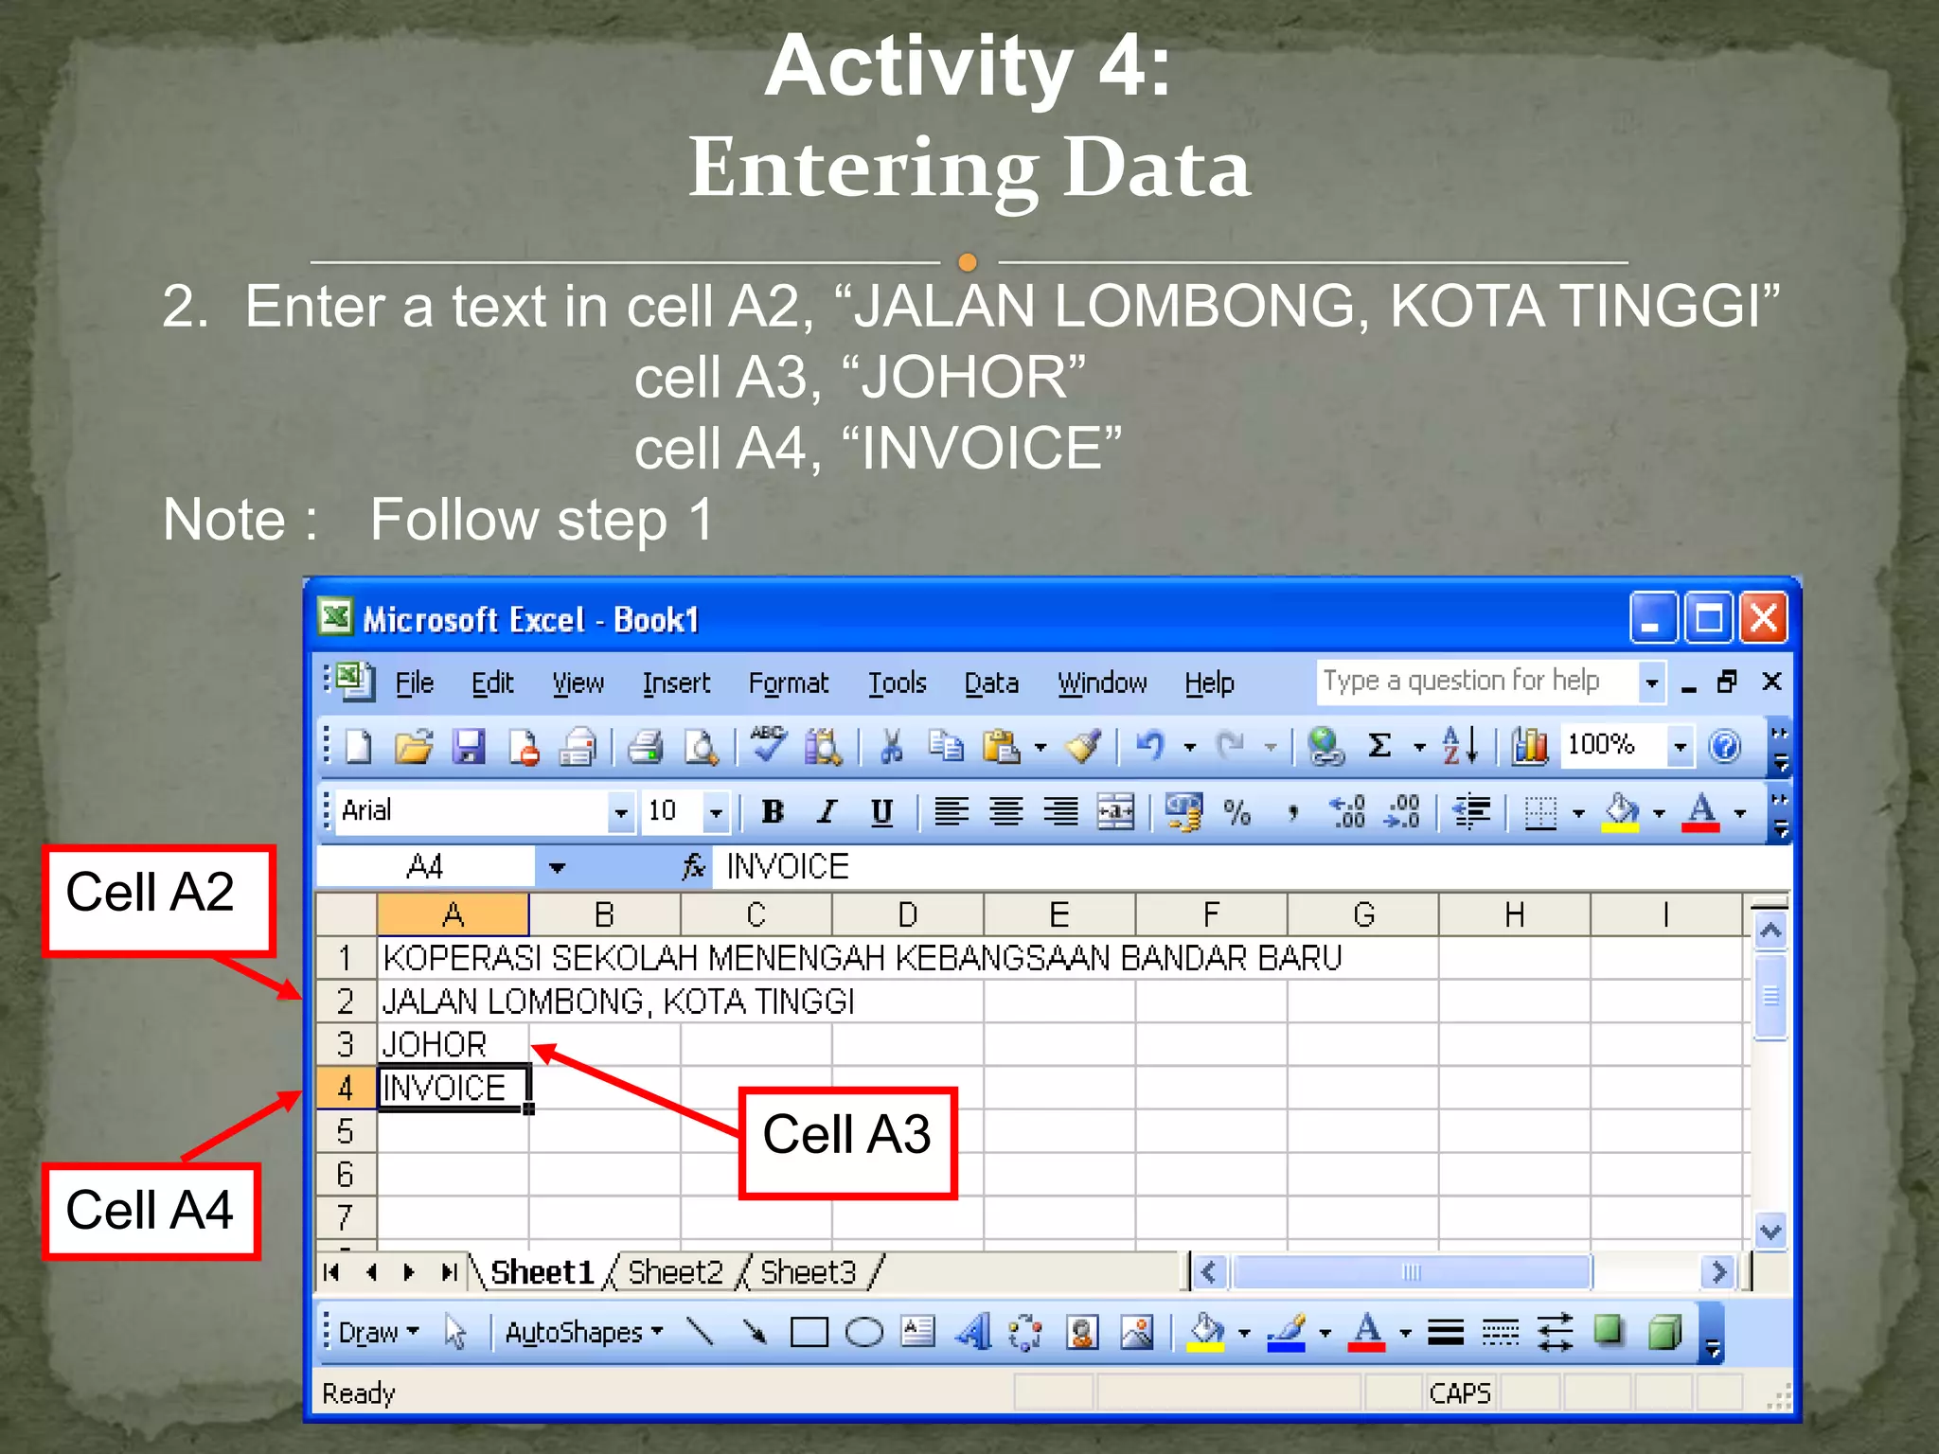Click the Increase Decimal icon

point(1347,812)
